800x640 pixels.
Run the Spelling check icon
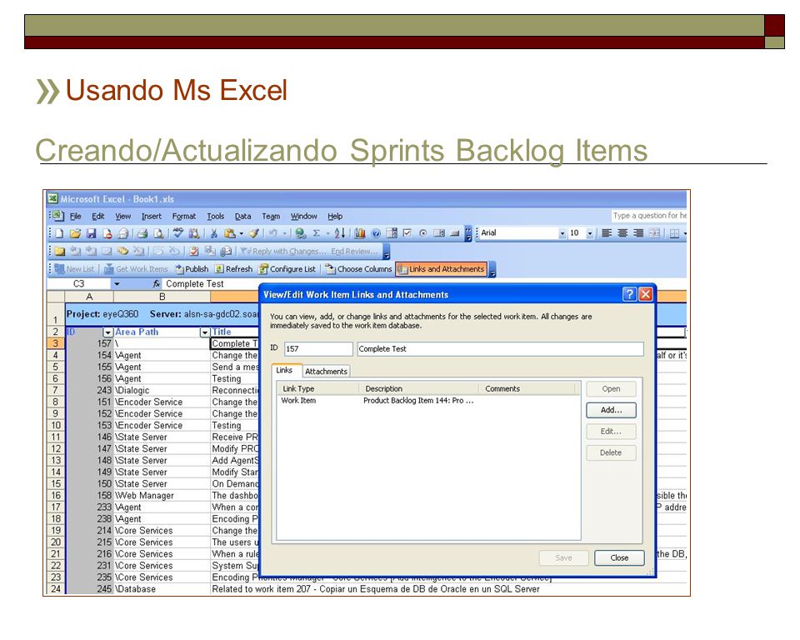click(x=178, y=232)
